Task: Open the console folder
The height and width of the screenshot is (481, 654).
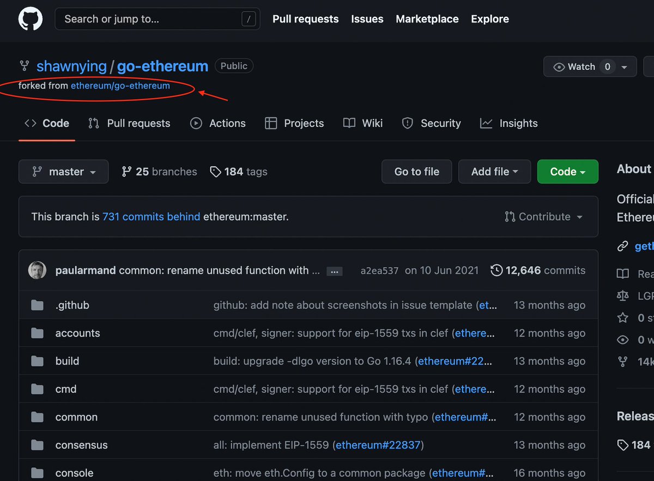Action: (75, 473)
